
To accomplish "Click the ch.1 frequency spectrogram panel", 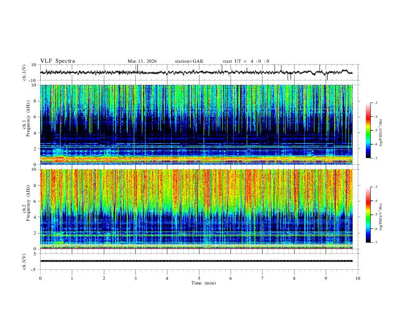I will click(196, 124).
